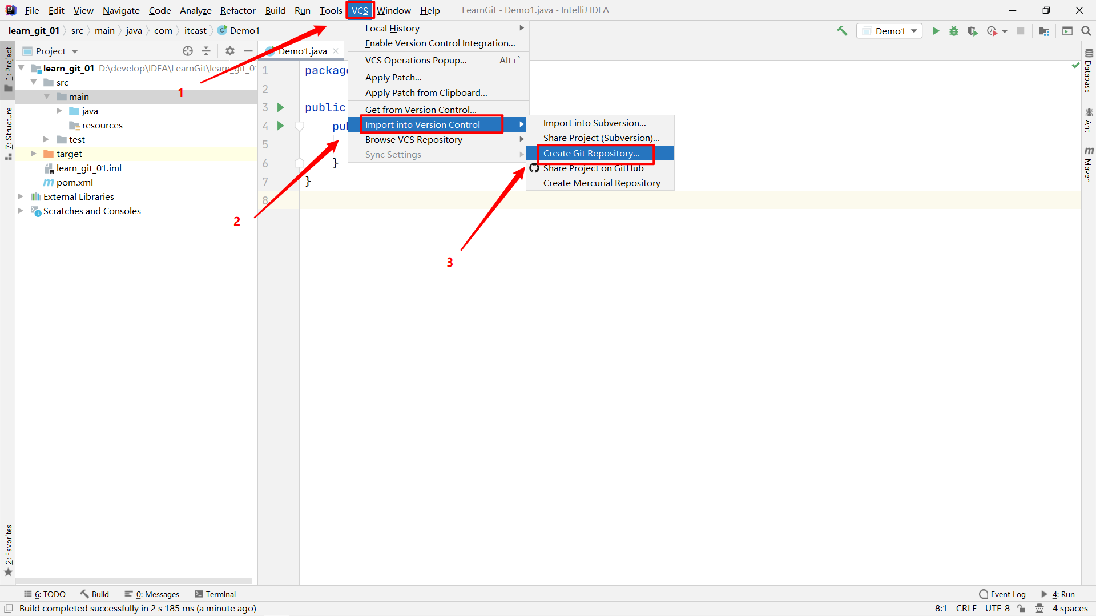Screen dimensions: 1096x616
Task: Expand the test folder node
Action: (x=47, y=139)
